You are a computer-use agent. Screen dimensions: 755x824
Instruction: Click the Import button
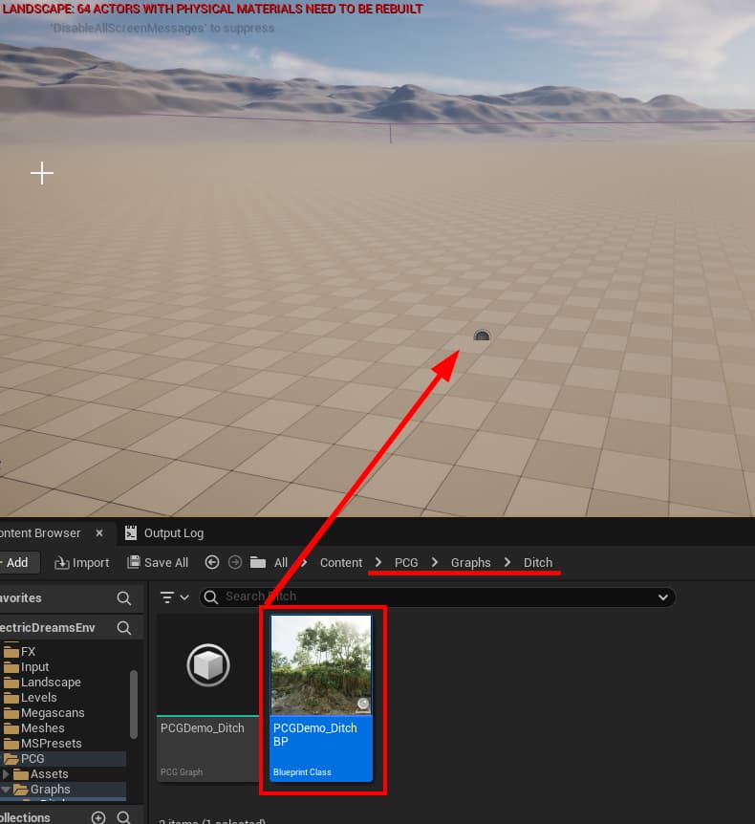click(82, 562)
